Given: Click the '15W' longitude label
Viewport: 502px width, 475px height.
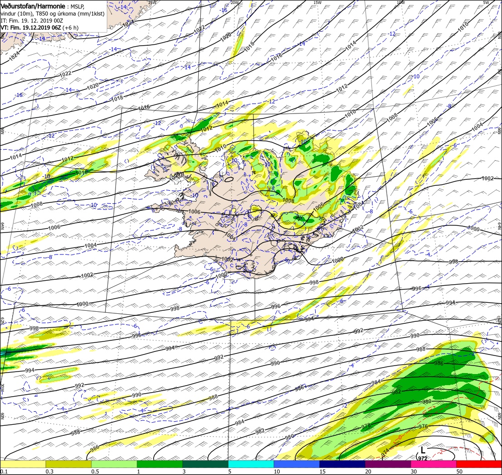Looking at the screenshot, I should (x=317, y=2).
